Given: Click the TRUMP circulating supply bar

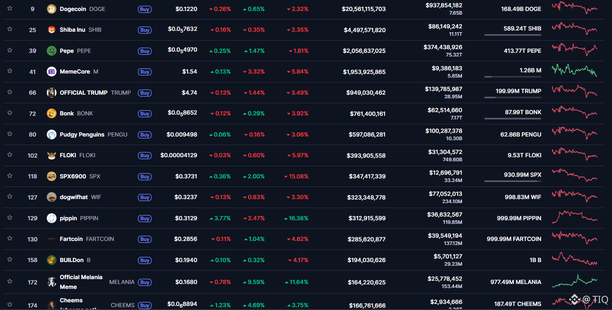Looking at the screenshot, I should 512,98.
